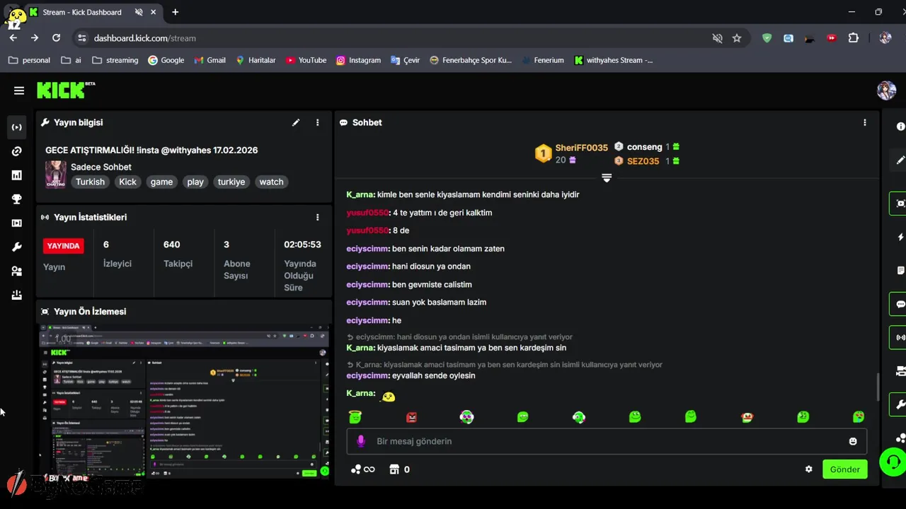Click the watch tag
The height and width of the screenshot is (509, 906).
point(271,182)
